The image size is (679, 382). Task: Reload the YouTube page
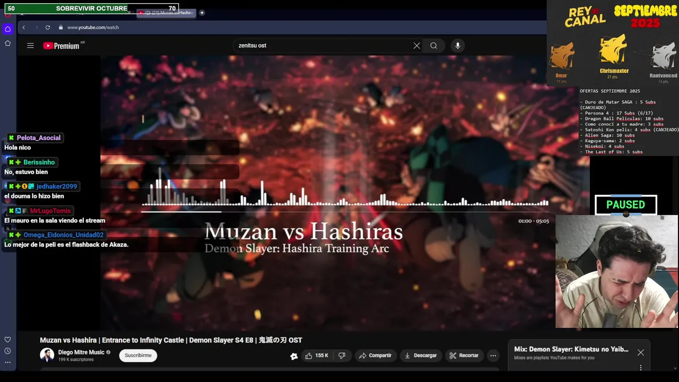48,27
